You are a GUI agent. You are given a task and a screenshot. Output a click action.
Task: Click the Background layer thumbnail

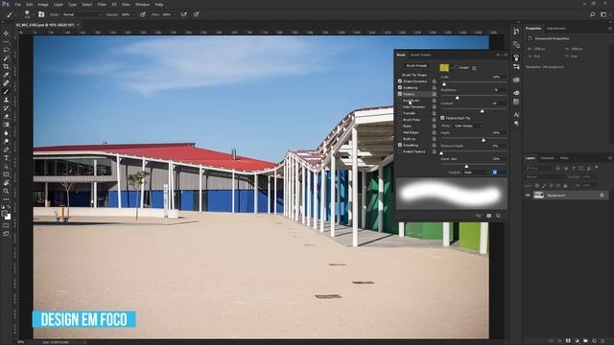pyautogui.click(x=539, y=195)
